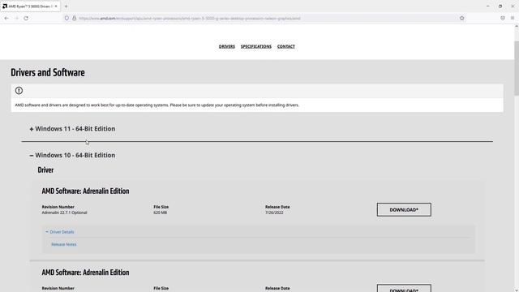Open the Firefox hamburger menu
Image resolution: width=519 pixels, height=292 pixels.
pyautogui.click(x=513, y=18)
